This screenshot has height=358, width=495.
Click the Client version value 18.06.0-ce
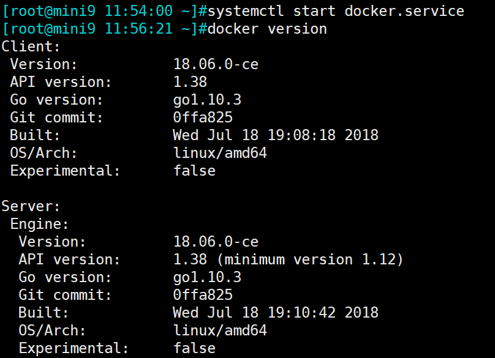tap(216, 64)
